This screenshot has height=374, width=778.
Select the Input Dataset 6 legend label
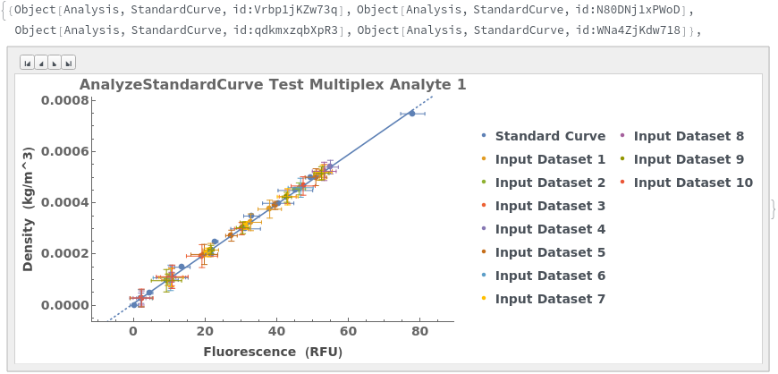[550, 276]
